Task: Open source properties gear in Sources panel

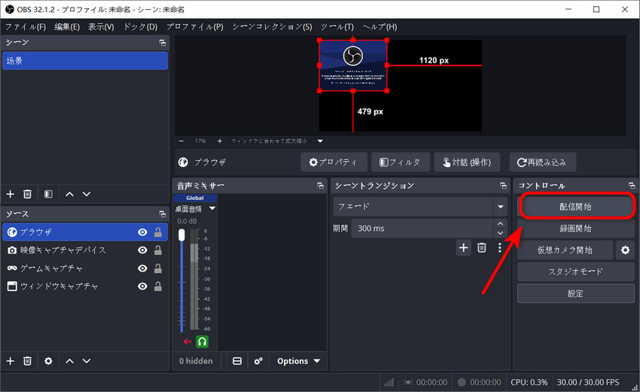Action: 48,361
